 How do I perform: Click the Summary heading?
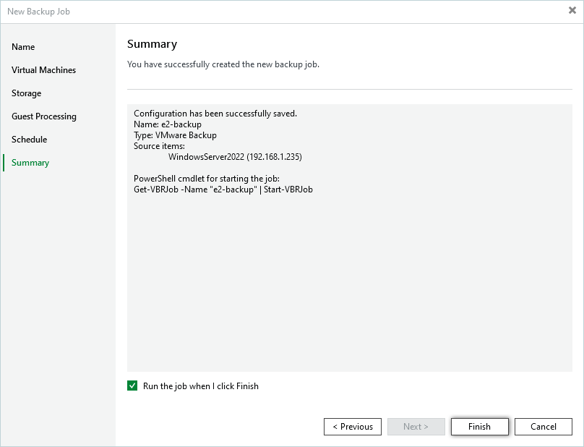[x=152, y=44]
